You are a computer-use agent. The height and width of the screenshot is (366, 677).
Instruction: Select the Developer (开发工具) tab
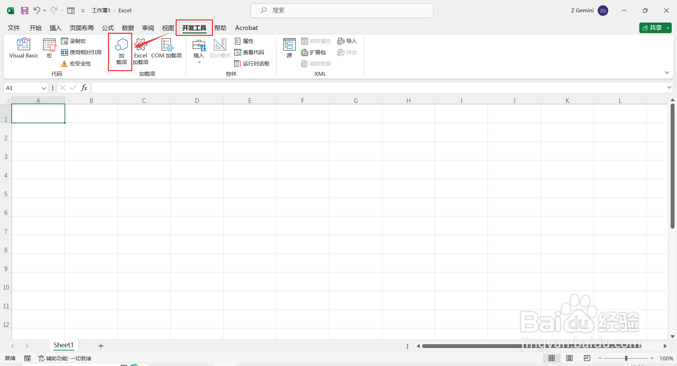(x=194, y=28)
